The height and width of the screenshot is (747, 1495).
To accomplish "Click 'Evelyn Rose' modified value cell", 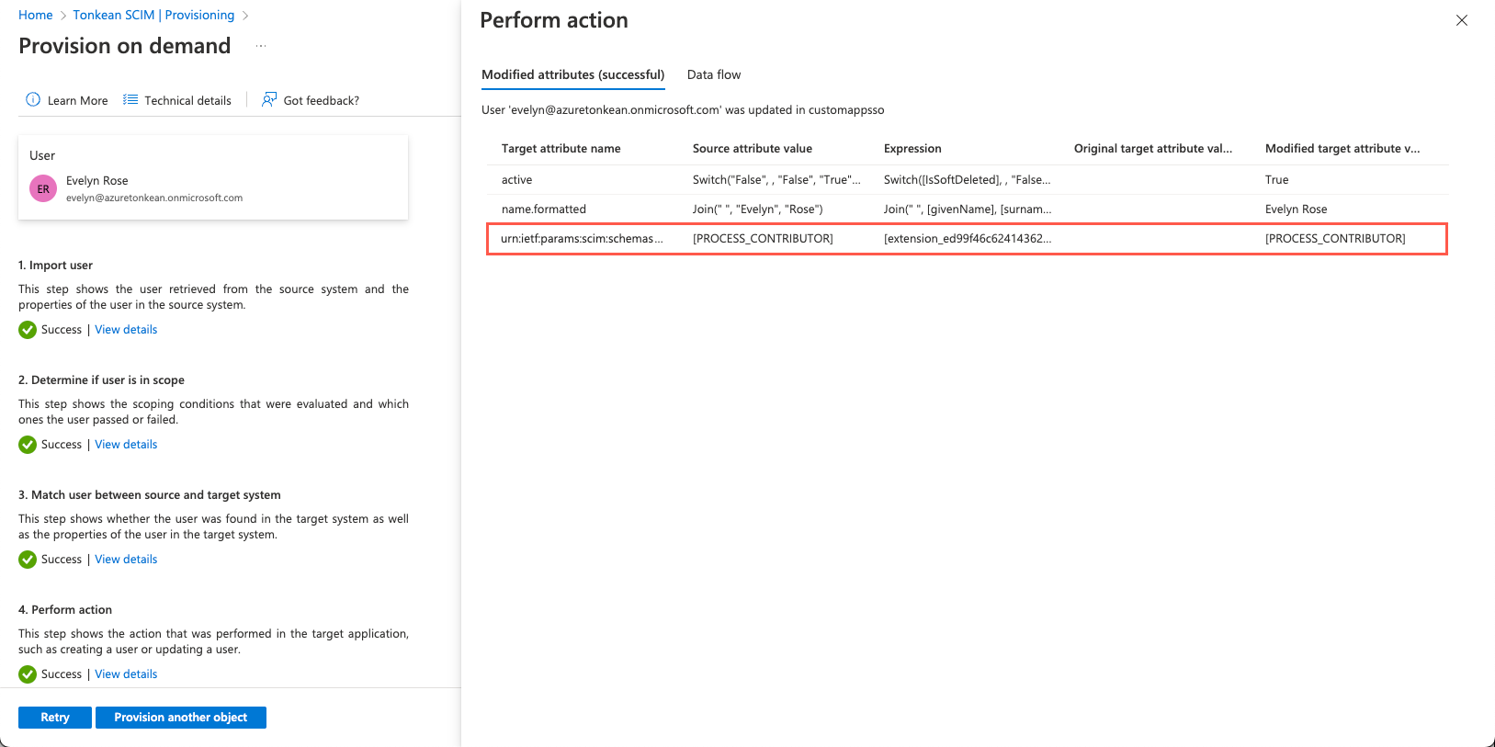I will point(1296,209).
